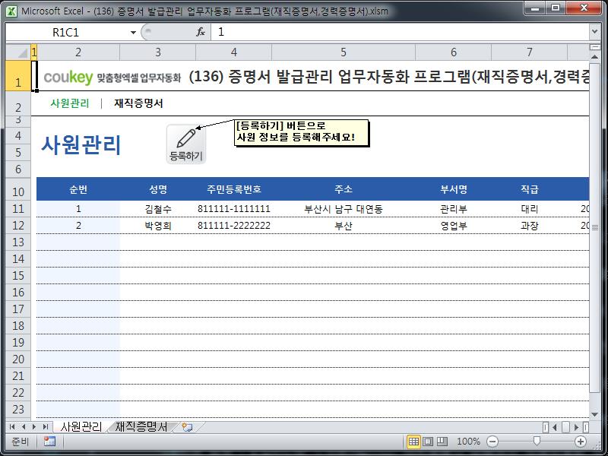Select Normal view button

coord(413,442)
